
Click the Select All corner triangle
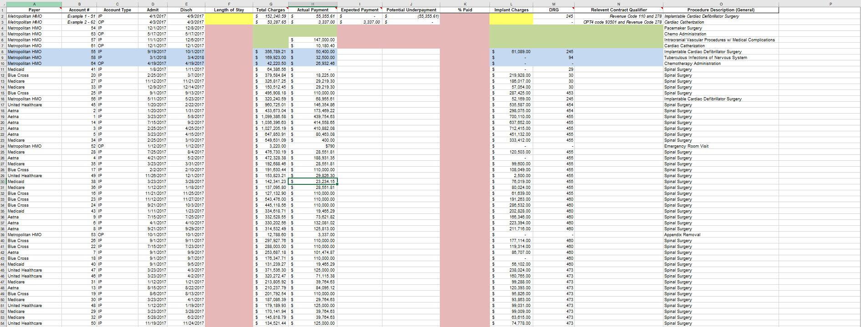pyautogui.click(x=3, y=4)
